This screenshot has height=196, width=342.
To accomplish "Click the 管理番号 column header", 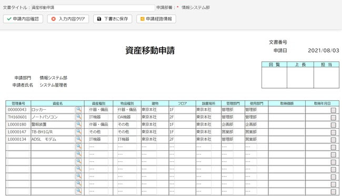I will click(18, 104).
